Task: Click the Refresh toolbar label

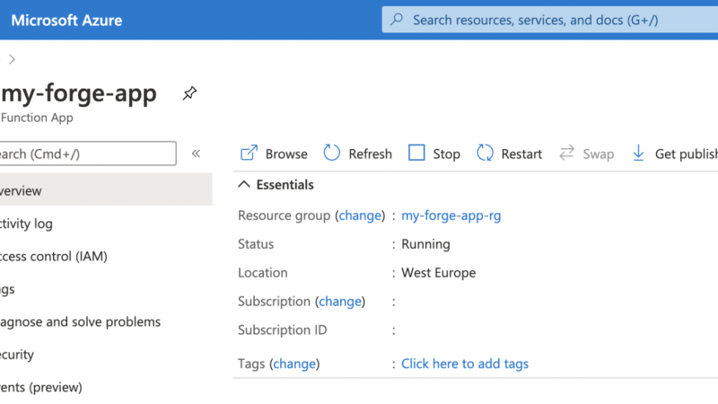Action: (370, 154)
